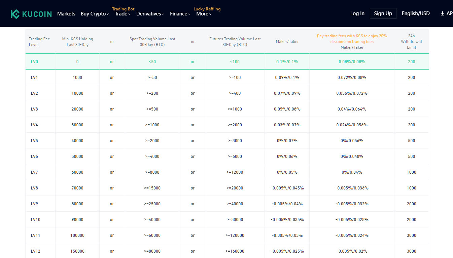Image resolution: width=453 pixels, height=258 pixels.
Task: Click the 0.03%/0.07% fee in LV4
Action: point(287,125)
